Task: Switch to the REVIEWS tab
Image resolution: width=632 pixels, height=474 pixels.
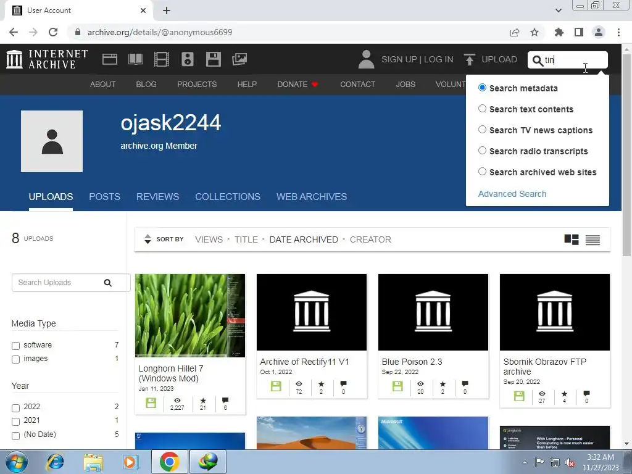Action: coord(157,197)
